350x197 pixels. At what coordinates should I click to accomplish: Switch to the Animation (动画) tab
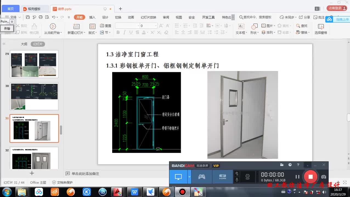click(x=131, y=17)
